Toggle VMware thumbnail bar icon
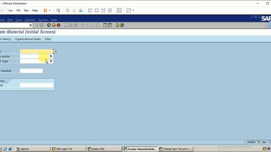 (x=97, y=11)
